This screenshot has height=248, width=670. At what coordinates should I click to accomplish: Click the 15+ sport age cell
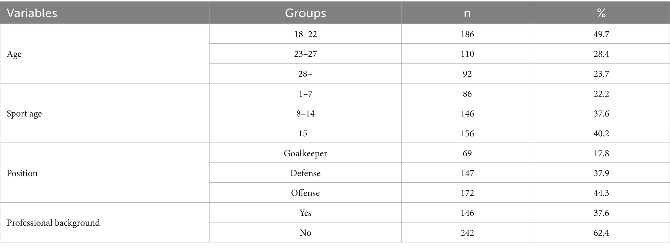305,133
